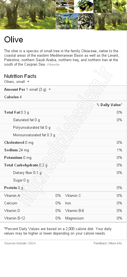Open the More info link
The width and height of the screenshot is (127, 277).
(115, 243)
